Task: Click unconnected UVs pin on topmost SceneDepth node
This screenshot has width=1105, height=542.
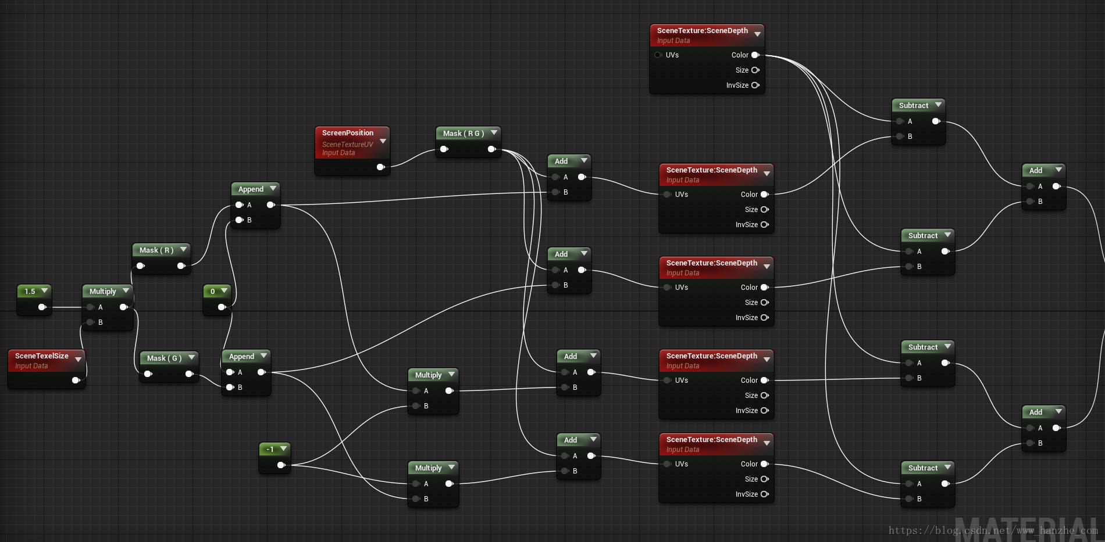Action: coord(658,55)
